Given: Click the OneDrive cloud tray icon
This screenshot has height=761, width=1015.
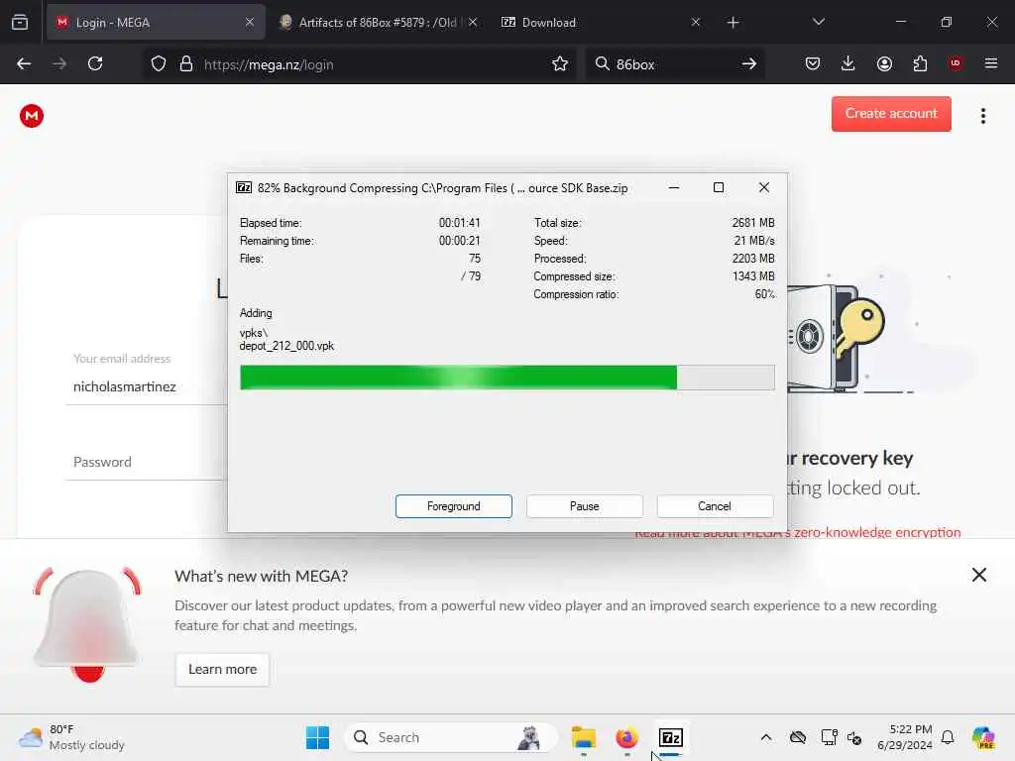Looking at the screenshot, I should [x=798, y=737].
